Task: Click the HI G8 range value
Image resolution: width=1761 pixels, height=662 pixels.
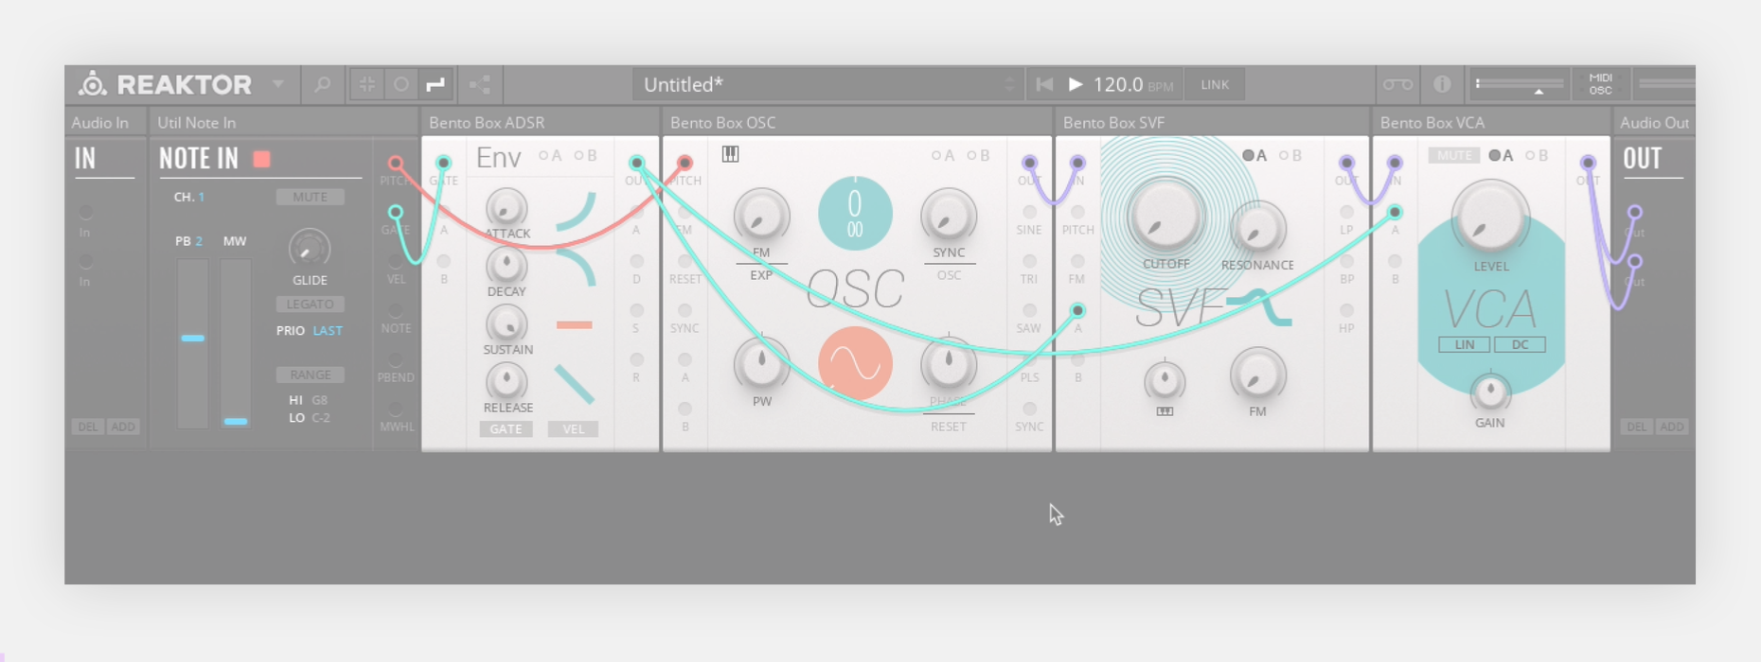Action: pyautogui.click(x=320, y=400)
